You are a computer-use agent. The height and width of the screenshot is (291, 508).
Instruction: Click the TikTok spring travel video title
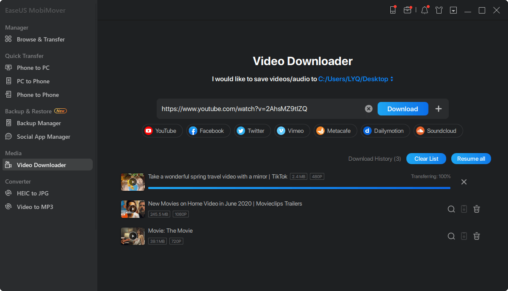(x=218, y=176)
